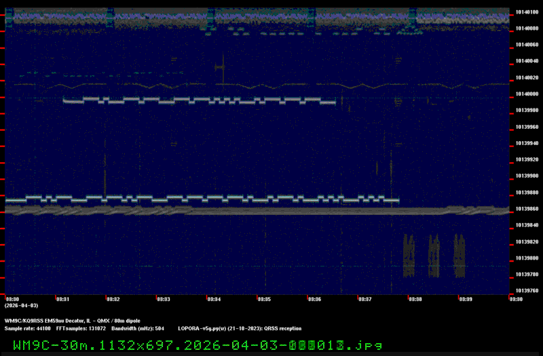Click the 10139920 frequency label

coord(527,159)
